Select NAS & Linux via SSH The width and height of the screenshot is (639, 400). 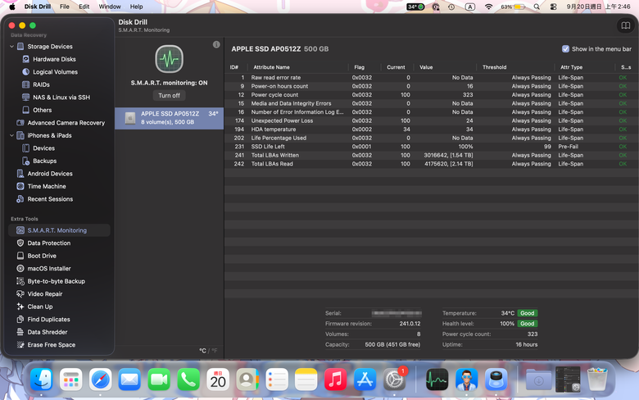click(61, 97)
